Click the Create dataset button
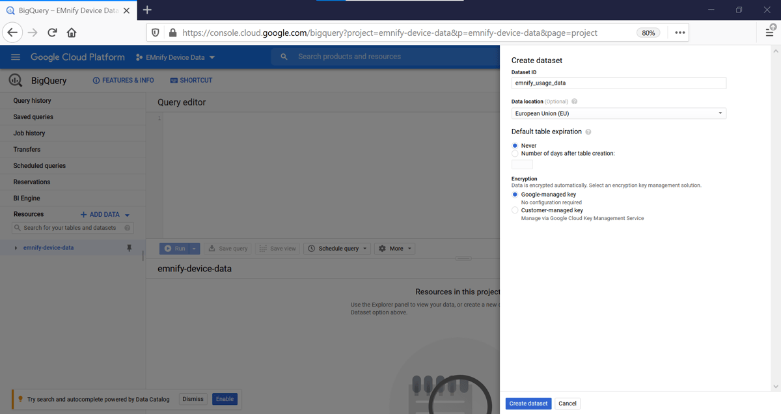781x414 pixels. [528, 404]
